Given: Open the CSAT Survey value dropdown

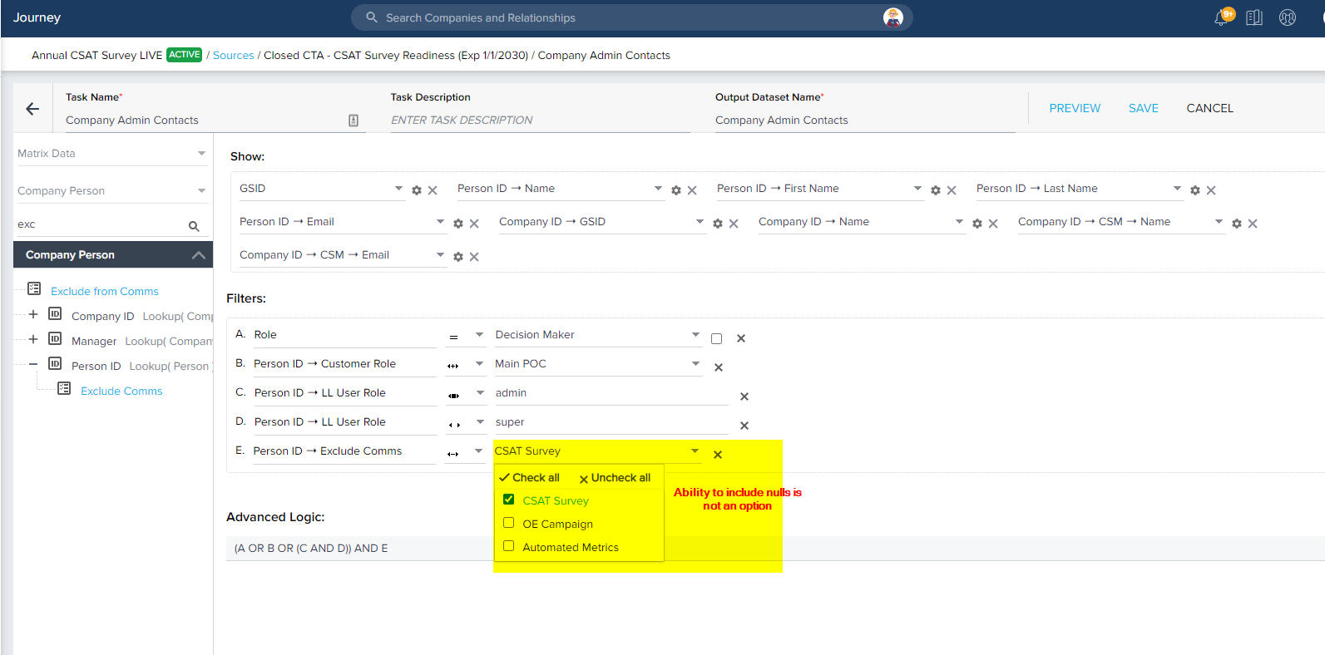Looking at the screenshot, I should click(x=598, y=451).
